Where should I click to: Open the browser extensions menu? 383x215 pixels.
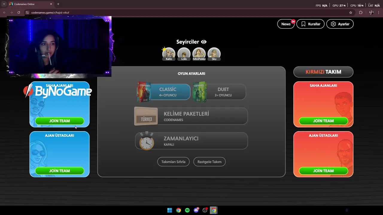pos(361,13)
